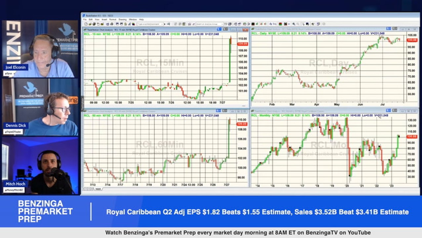This screenshot has height=238, width=422.
Task: Click Joel Elconin's webcam thumbnail
Action: [40, 49]
